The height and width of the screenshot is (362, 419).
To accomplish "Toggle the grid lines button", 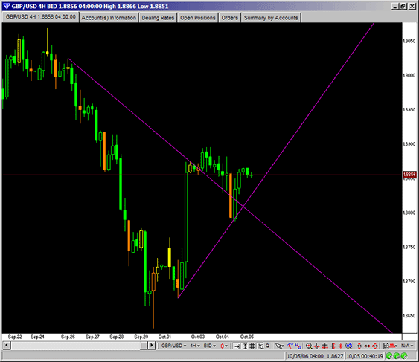I will tap(252, 346).
